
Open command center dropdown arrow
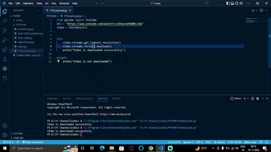[x=206, y=3]
